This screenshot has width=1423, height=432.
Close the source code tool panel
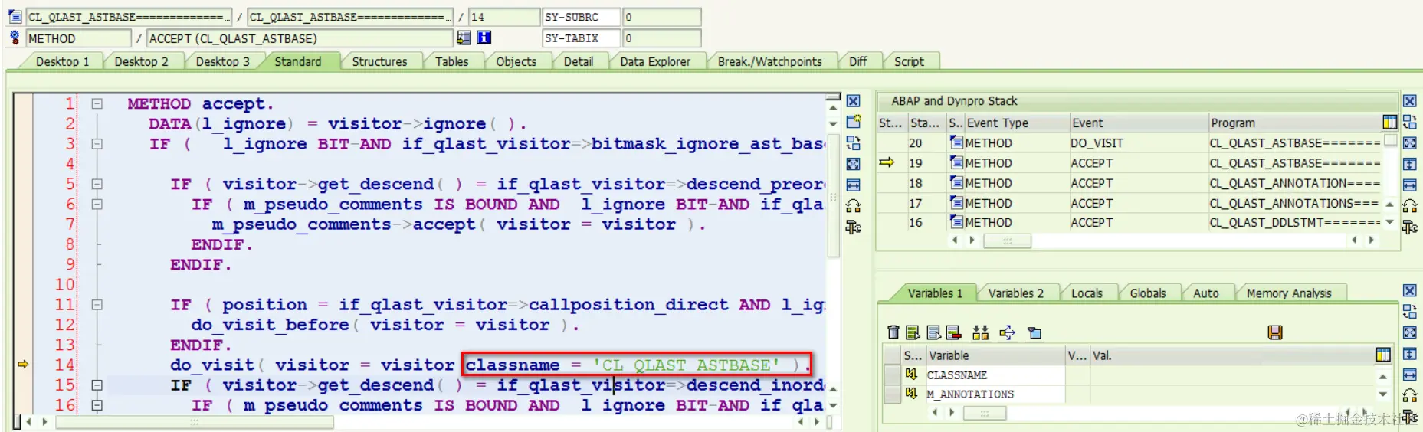click(x=853, y=101)
